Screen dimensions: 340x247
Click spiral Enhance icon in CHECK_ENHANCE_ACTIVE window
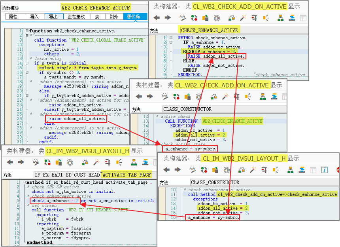point(217,18)
